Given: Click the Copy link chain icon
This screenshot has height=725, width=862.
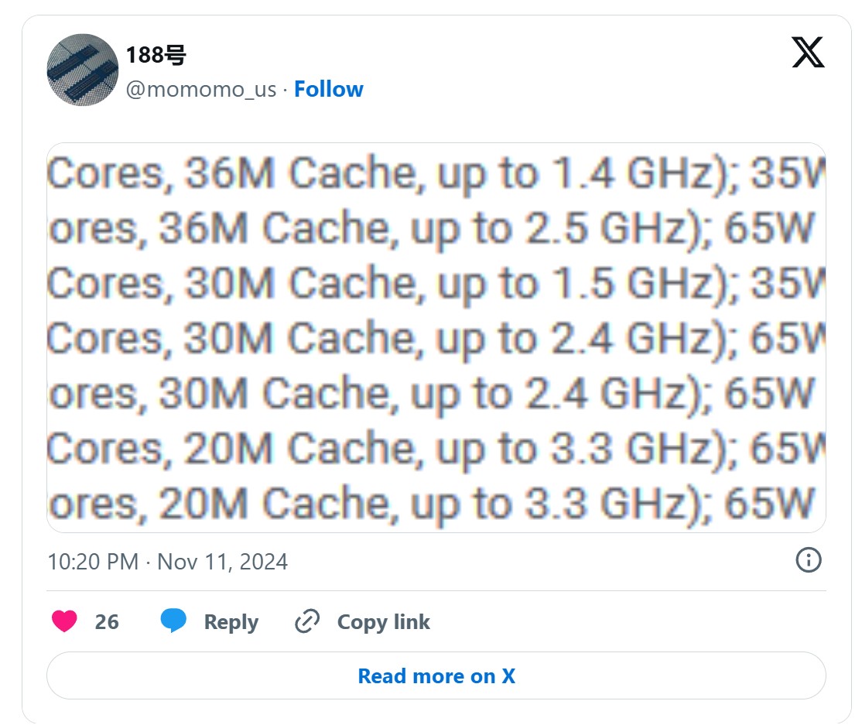Looking at the screenshot, I should (x=307, y=621).
